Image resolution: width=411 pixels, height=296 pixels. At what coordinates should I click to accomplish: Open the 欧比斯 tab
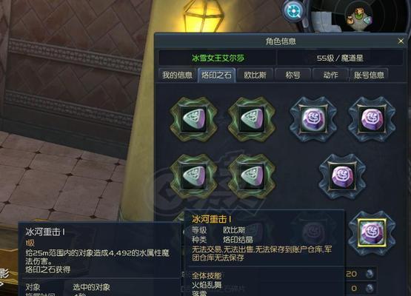[255, 75]
